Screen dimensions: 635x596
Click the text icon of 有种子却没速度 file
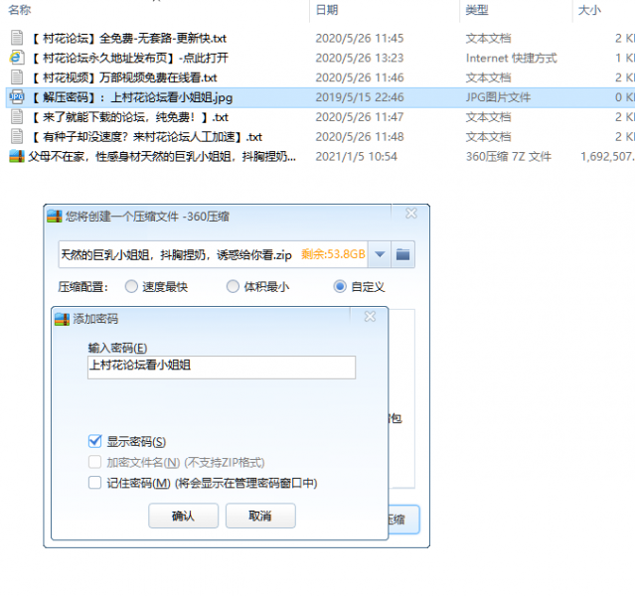[17, 136]
